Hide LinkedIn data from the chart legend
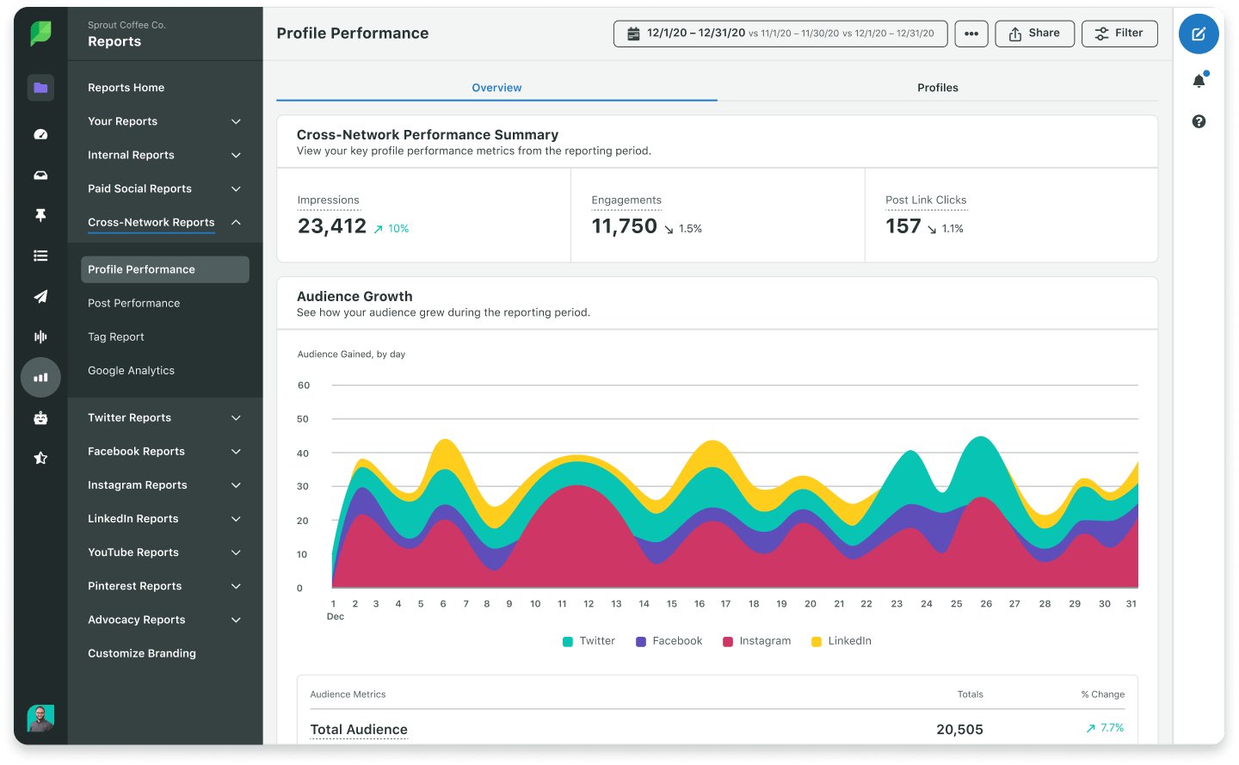This screenshot has width=1239, height=765. point(841,640)
